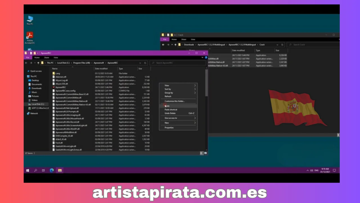
Task: Open the New submenu in context menu
Action: coord(178,123)
